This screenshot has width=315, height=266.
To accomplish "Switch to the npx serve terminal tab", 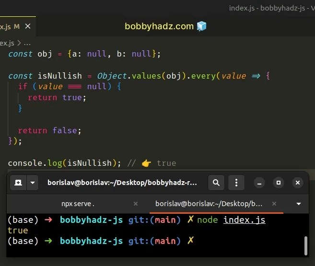I will (x=78, y=204).
